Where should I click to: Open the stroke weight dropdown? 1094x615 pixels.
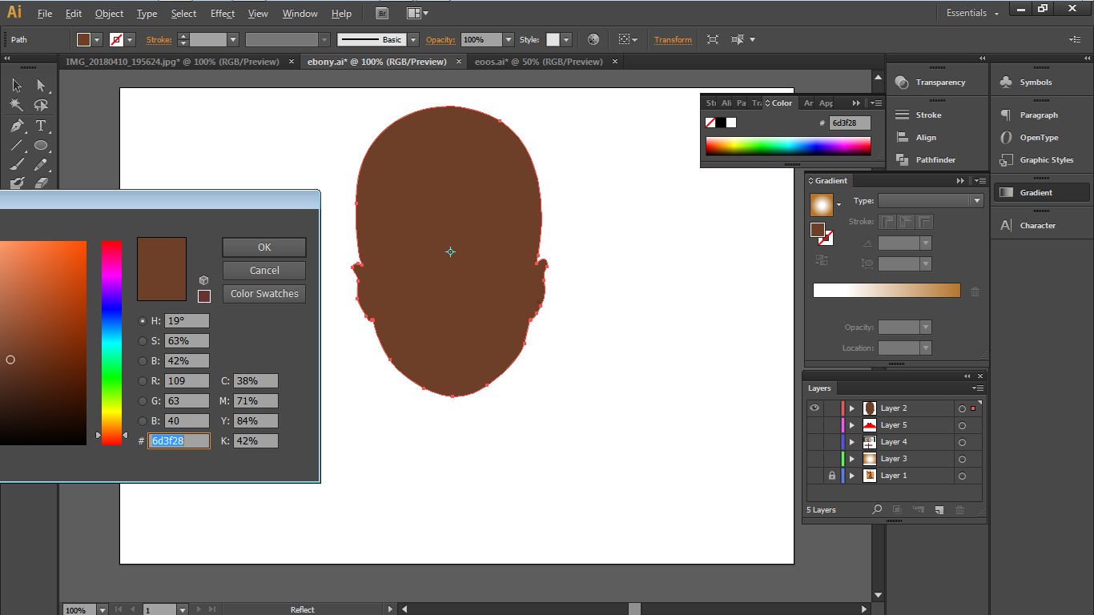point(233,39)
